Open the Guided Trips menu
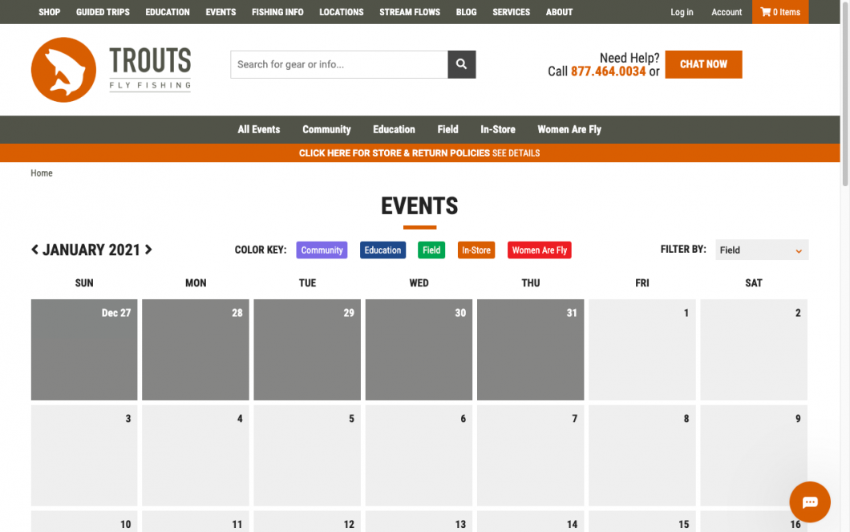Screen dimensions: 850x532 [103, 12]
